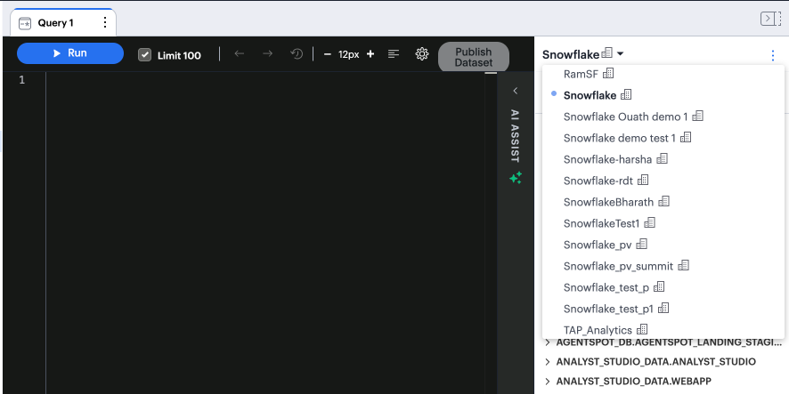Toggle the Limit 100 checkbox
Image resolution: width=789 pixels, height=394 pixels.
(144, 55)
